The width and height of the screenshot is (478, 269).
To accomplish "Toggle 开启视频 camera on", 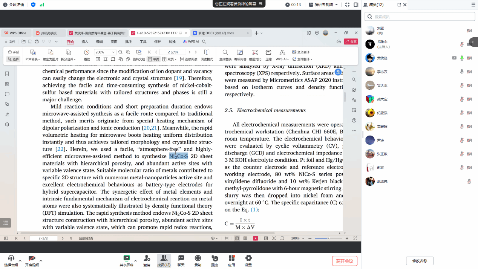I will click(x=32, y=260).
